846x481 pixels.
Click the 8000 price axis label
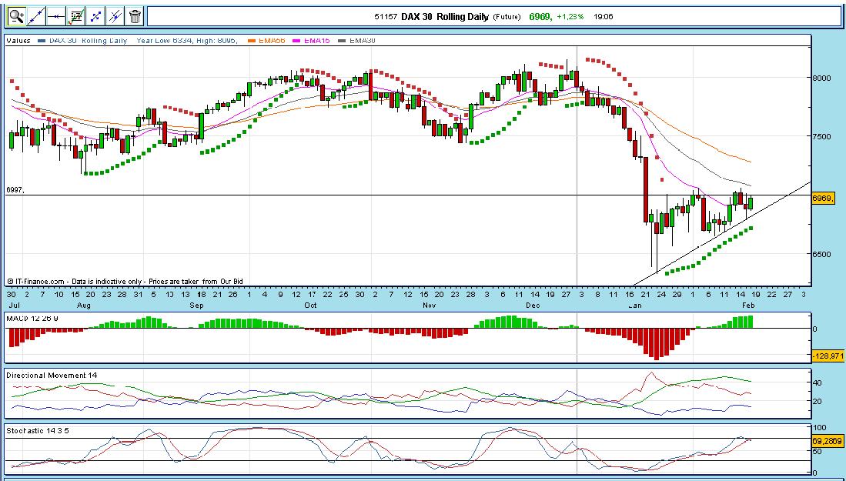(x=821, y=78)
